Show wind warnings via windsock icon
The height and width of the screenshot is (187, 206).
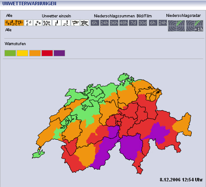(x=75, y=23)
